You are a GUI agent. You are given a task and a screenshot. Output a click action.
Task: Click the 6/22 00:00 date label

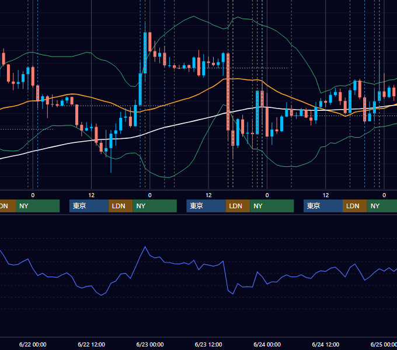click(33, 344)
